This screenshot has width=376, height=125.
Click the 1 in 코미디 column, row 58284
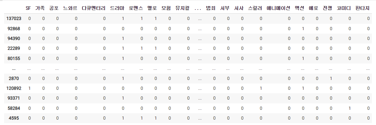350,109
